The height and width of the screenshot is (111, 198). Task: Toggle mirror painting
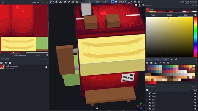[129, 2]
